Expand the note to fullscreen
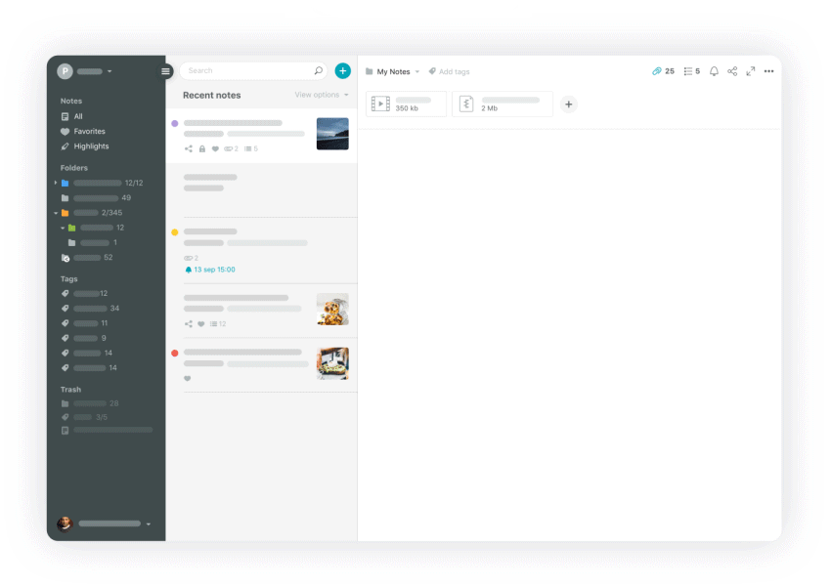Image resolution: width=831 pixels, height=586 pixels. [x=751, y=71]
